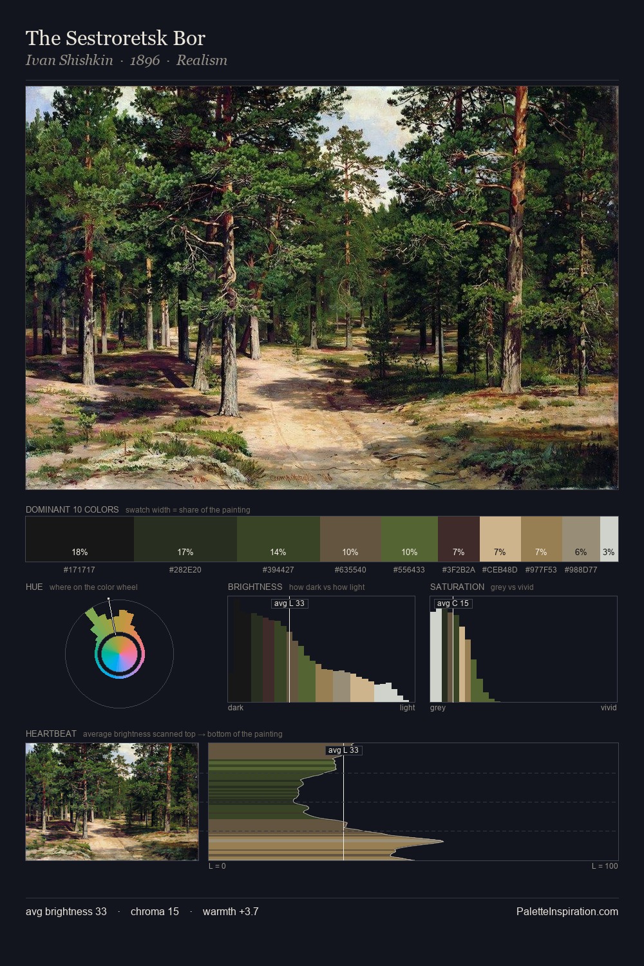The width and height of the screenshot is (644, 966).
Task: Click the HUE section heading
Action: [34, 587]
